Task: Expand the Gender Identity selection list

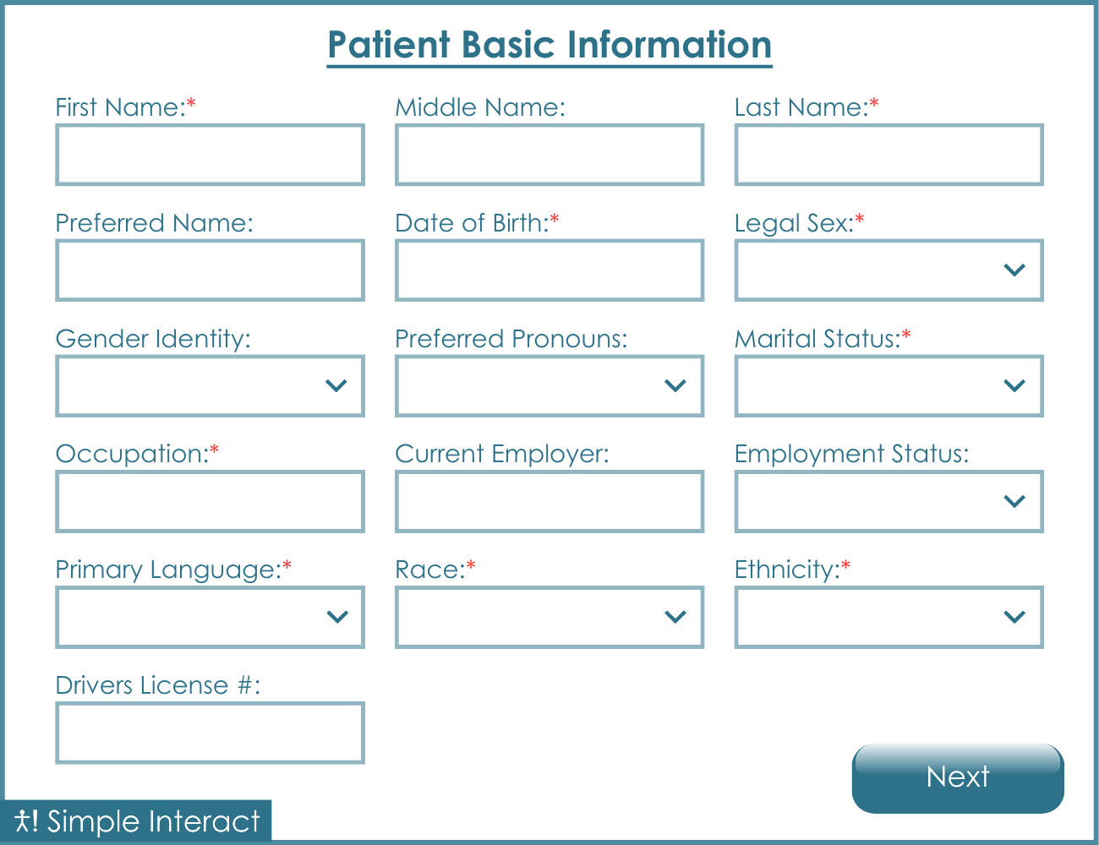Action: click(210, 385)
